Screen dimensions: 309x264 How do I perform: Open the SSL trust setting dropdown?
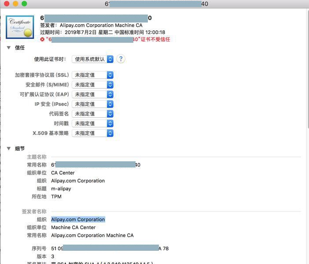point(92,75)
